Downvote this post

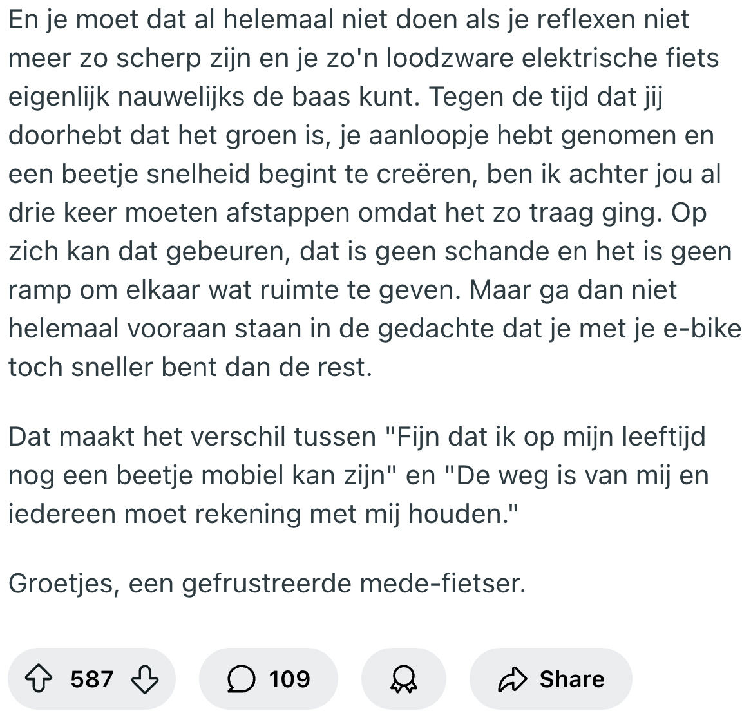tap(144, 679)
